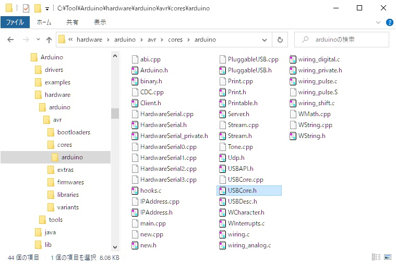The image size is (396, 264).
Task: Select the libraries folder in tree
Action: click(68, 195)
